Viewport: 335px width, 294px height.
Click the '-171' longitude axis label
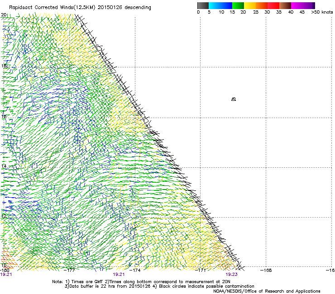(x=201, y=270)
